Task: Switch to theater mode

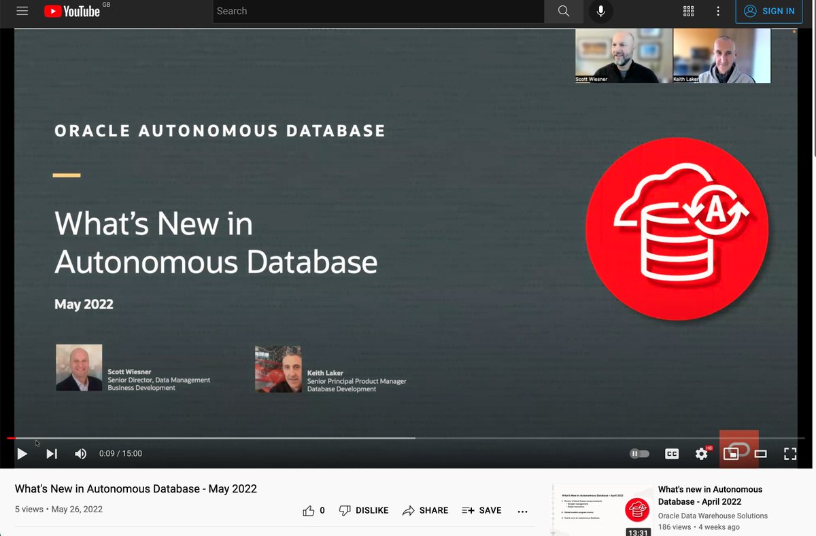Action: (x=760, y=454)
